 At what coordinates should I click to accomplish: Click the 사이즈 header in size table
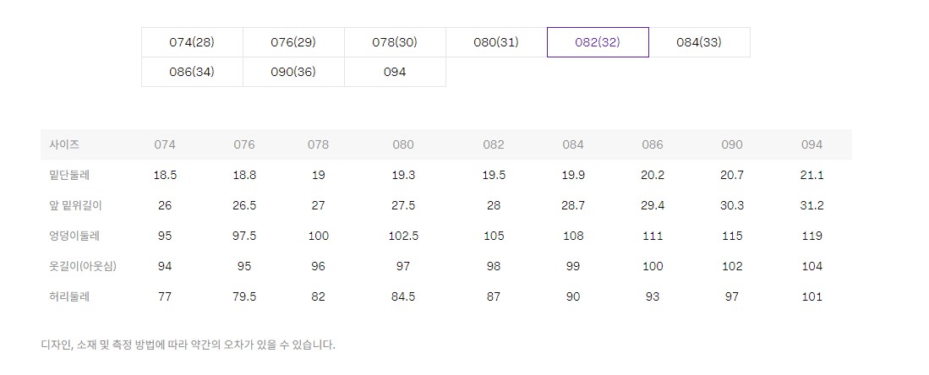click(x=65, y=144)
